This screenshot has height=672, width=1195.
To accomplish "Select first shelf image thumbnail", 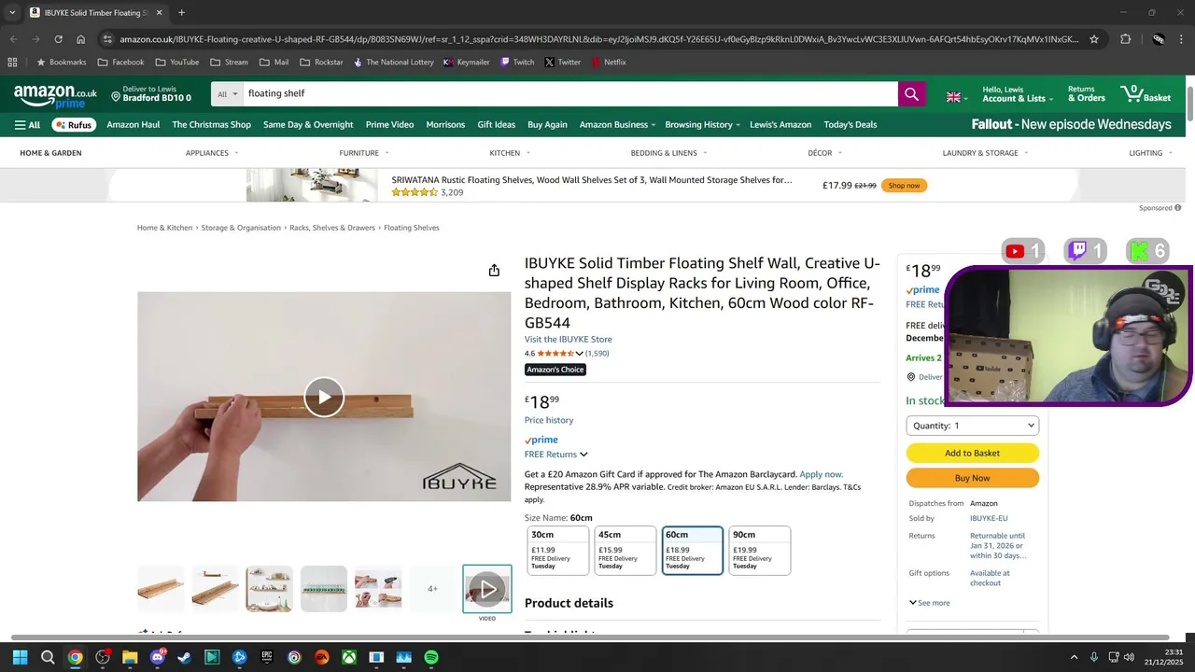I will coord(161,589).
